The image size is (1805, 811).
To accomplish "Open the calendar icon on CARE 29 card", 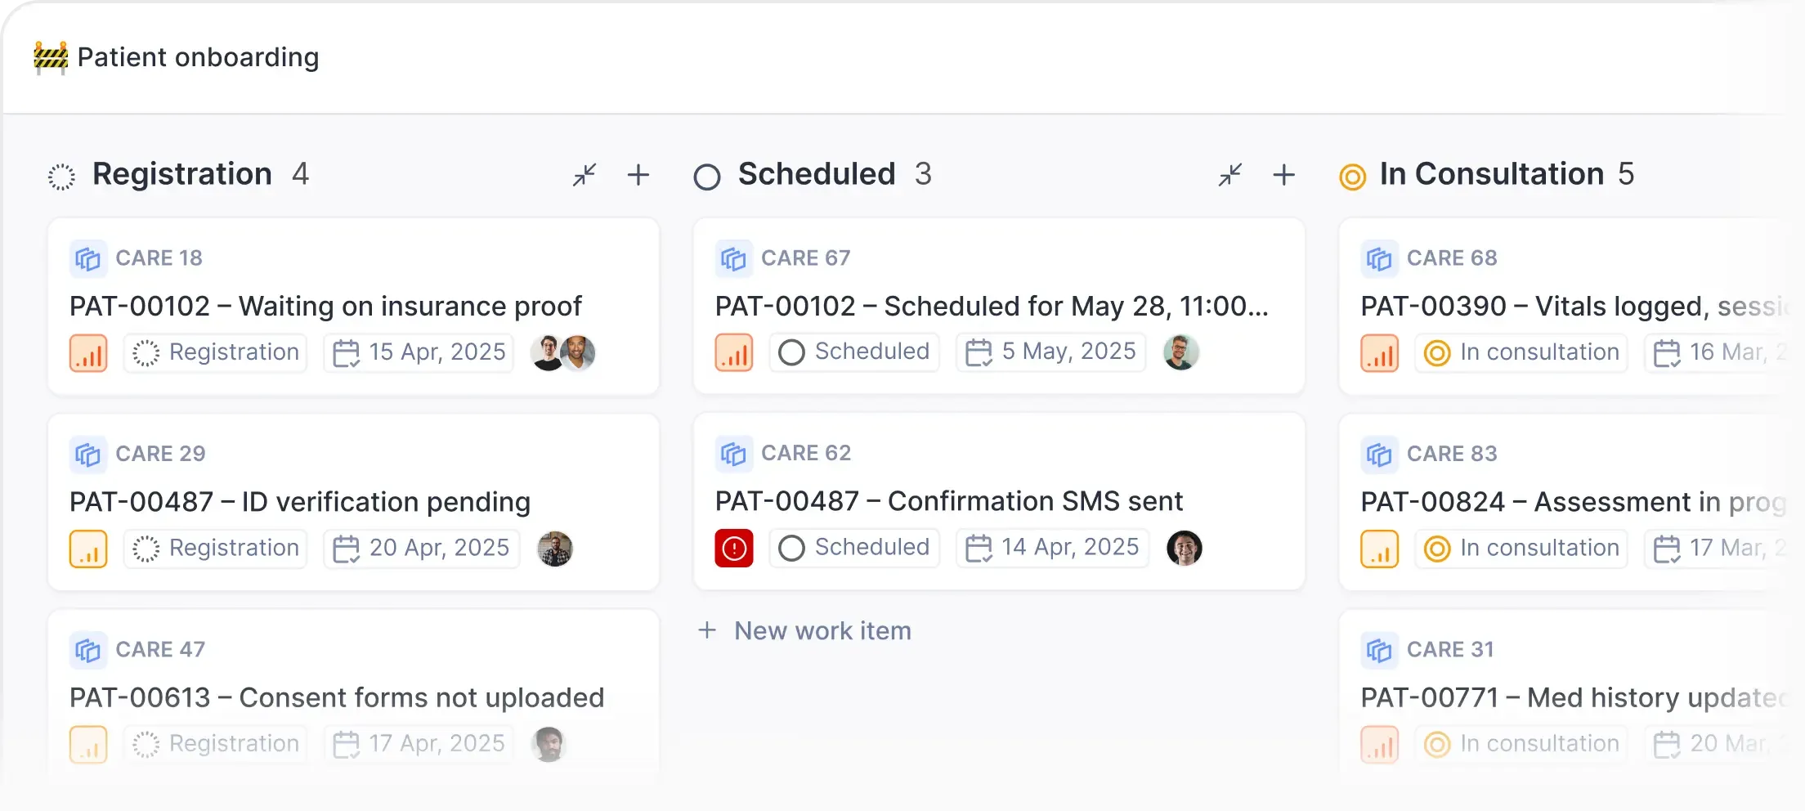I will pos(348,548).
